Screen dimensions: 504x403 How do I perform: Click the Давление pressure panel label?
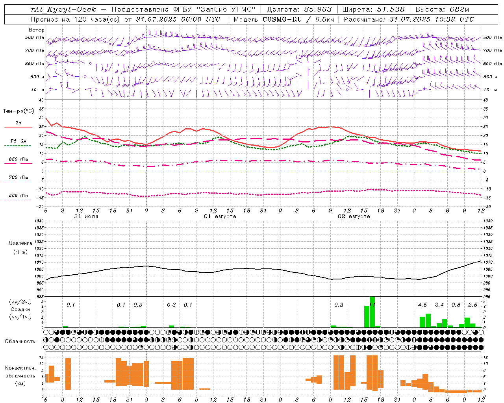pos(20,243)
